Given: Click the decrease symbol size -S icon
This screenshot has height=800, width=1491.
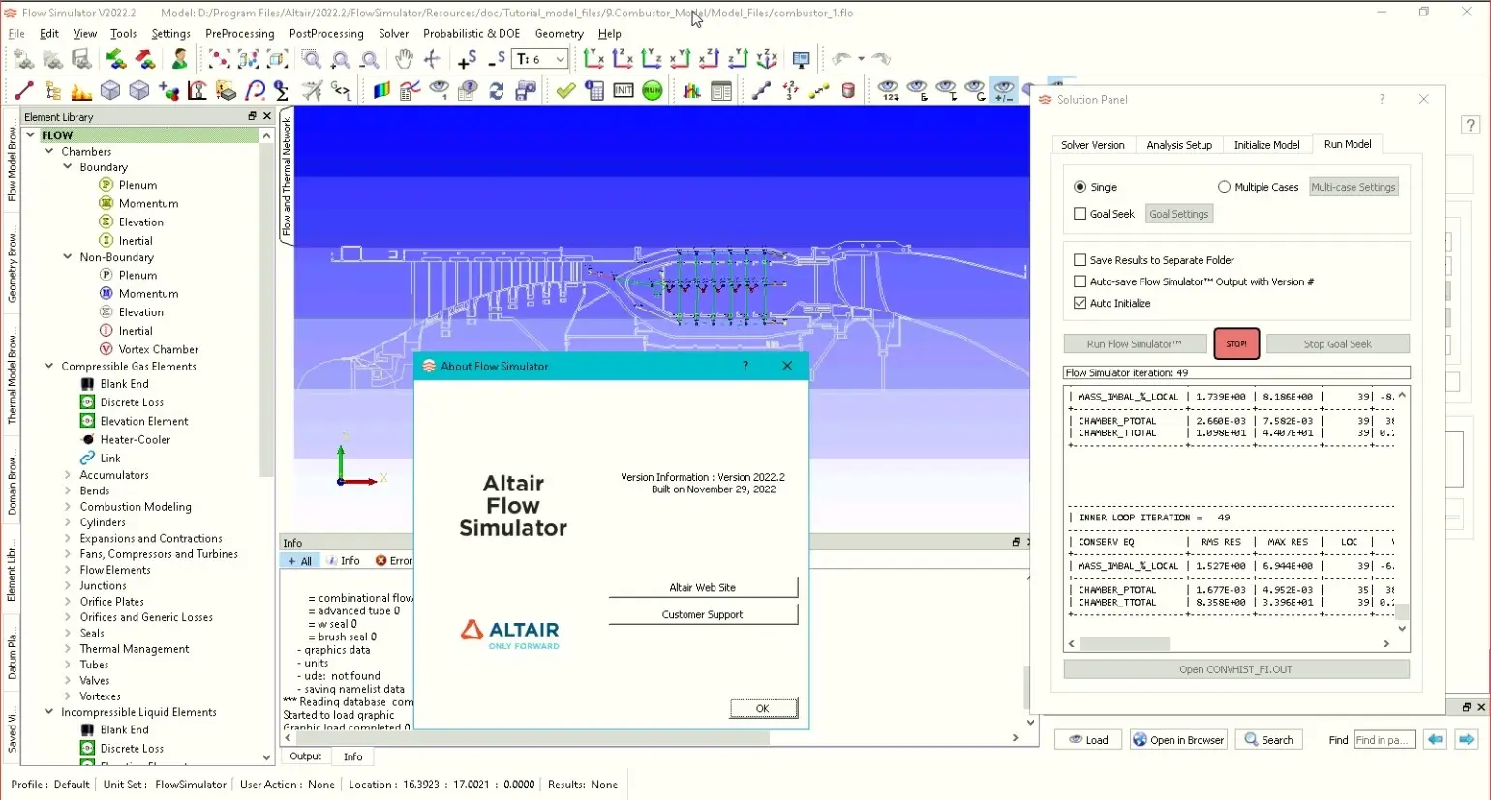Looking at the screenshot, I should pyautogui.click(x=497, y=60).
